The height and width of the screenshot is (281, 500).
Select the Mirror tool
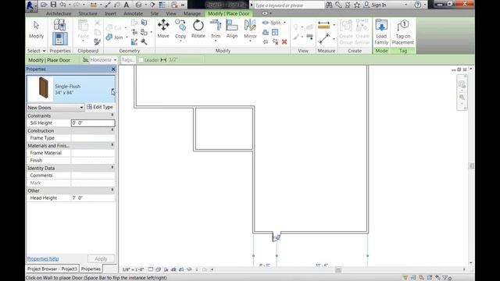click(x=250, y=30)
